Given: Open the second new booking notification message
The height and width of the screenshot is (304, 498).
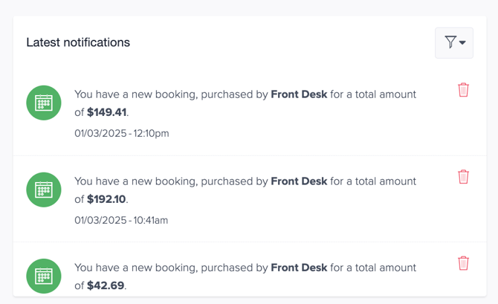Looking at the screenshot, I should [245, 190].
